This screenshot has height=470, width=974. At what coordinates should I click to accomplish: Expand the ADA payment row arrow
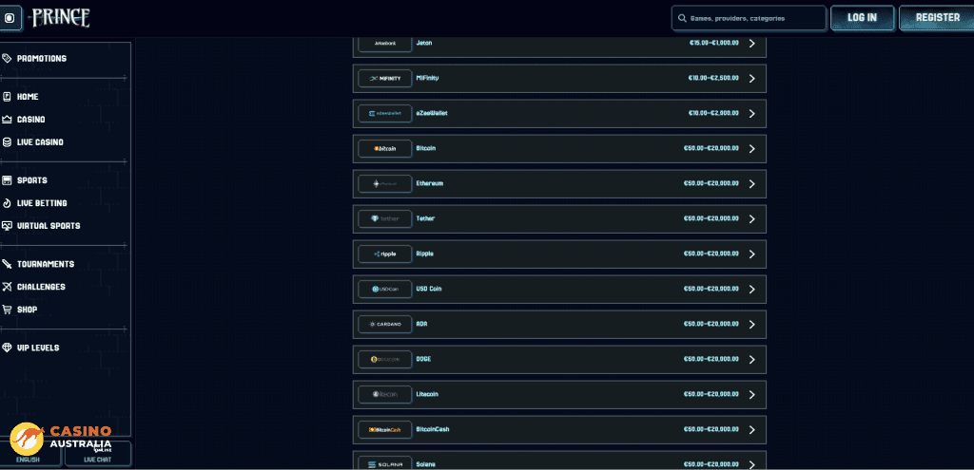pos(751,325)
